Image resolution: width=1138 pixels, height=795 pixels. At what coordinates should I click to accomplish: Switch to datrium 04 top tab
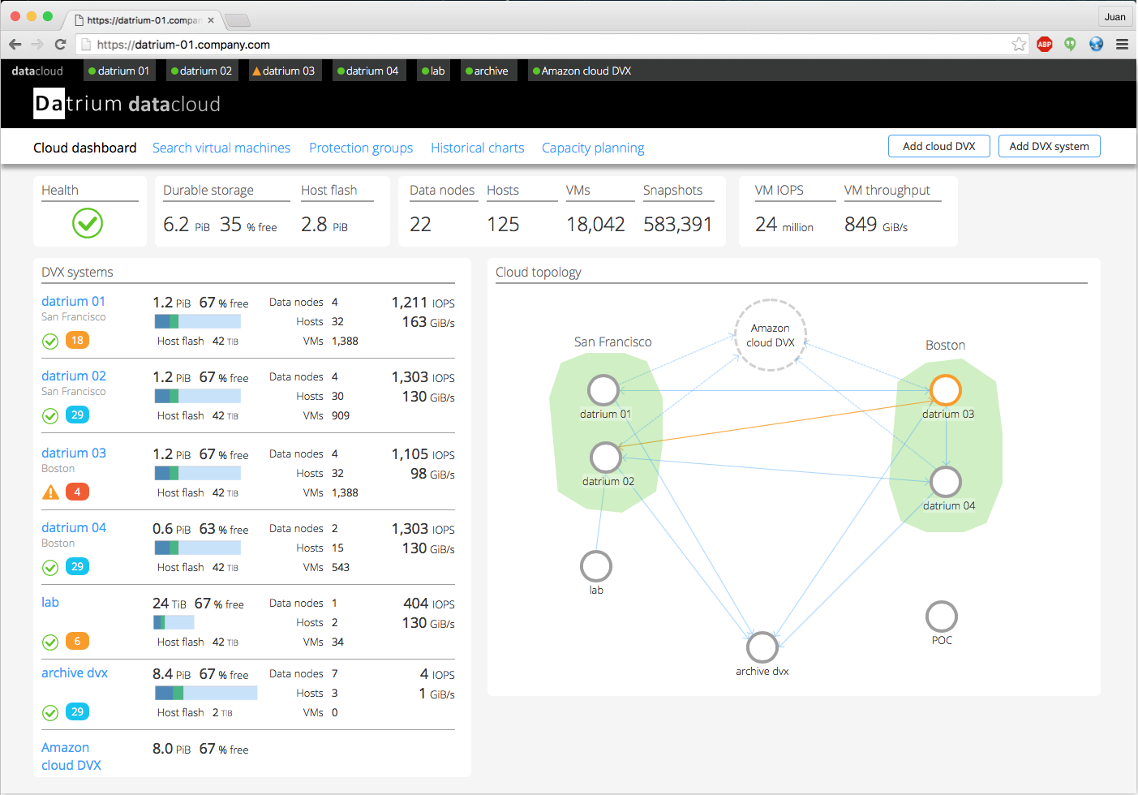click(x=368, y=71)
